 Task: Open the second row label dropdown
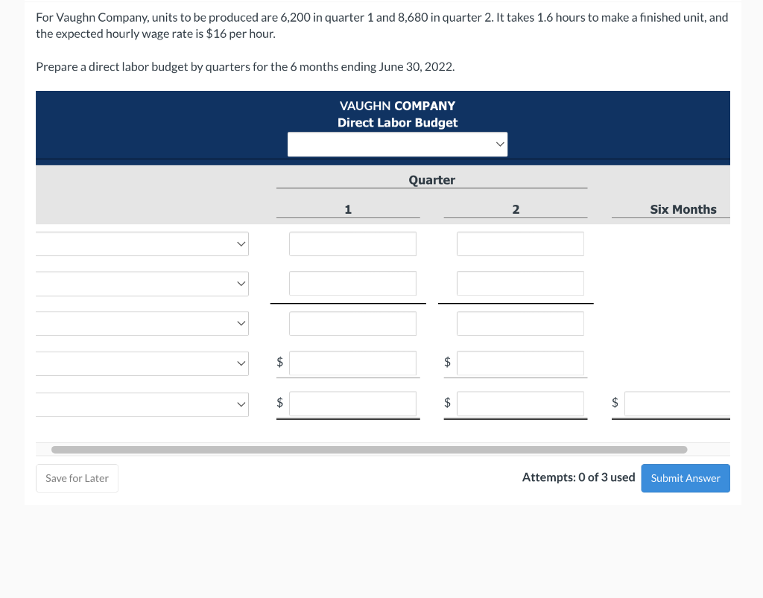(142, 284)
